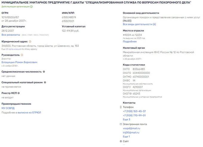Click help icon next to Среднесписочная численность

tap(44, 72)
